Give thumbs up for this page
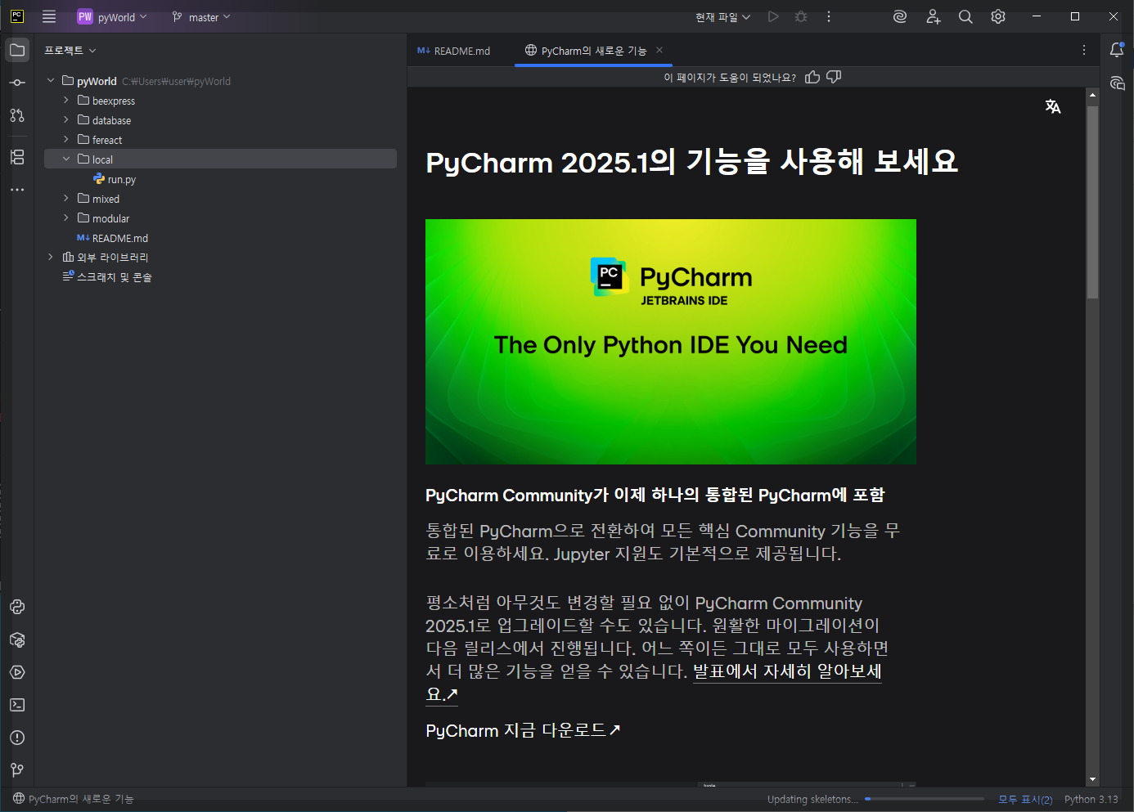1134x812 pixels. (812, 77)
